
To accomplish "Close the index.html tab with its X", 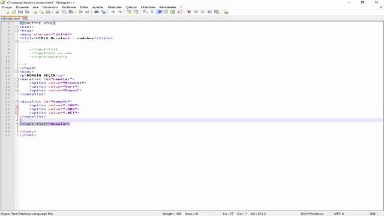I will (24, 19).
